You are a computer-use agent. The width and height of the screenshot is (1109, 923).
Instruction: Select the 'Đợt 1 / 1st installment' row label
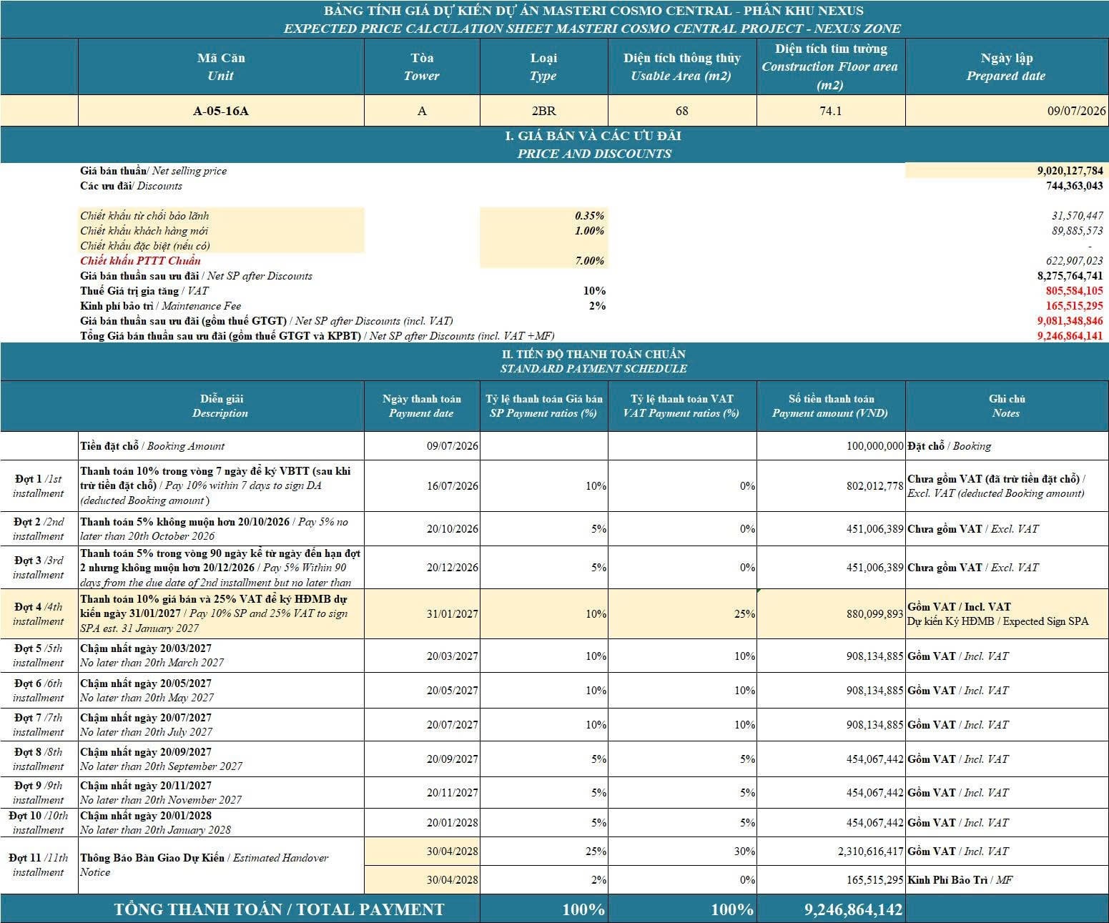tap(39, 486)
